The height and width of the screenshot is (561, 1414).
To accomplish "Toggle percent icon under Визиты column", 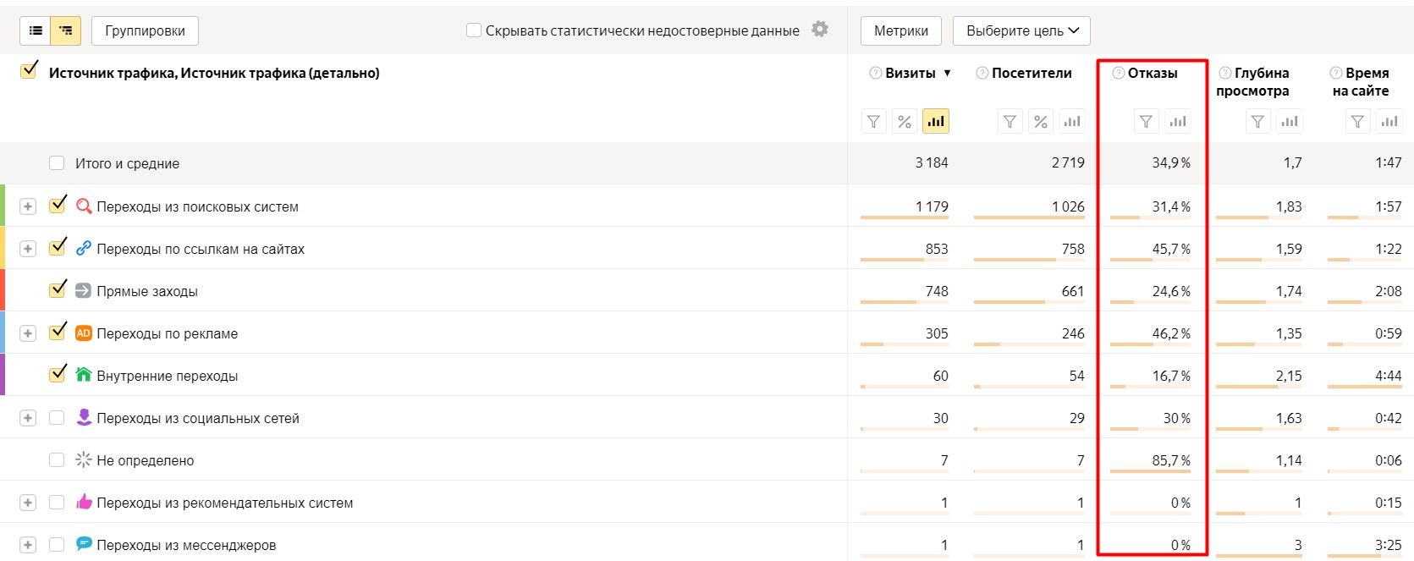I will click(x=905, y=122).
